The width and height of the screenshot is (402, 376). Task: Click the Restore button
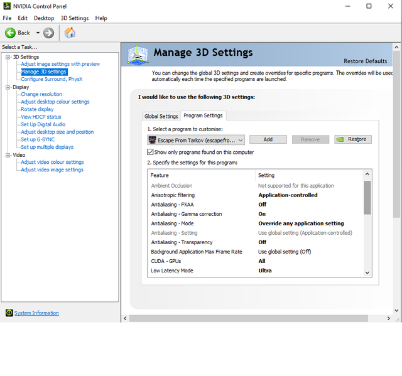353,139
